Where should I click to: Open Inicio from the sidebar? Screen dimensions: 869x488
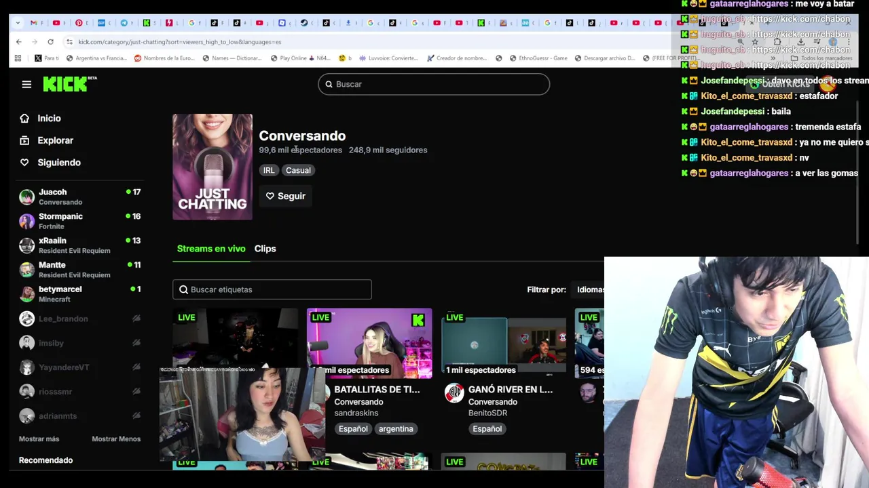49,118
